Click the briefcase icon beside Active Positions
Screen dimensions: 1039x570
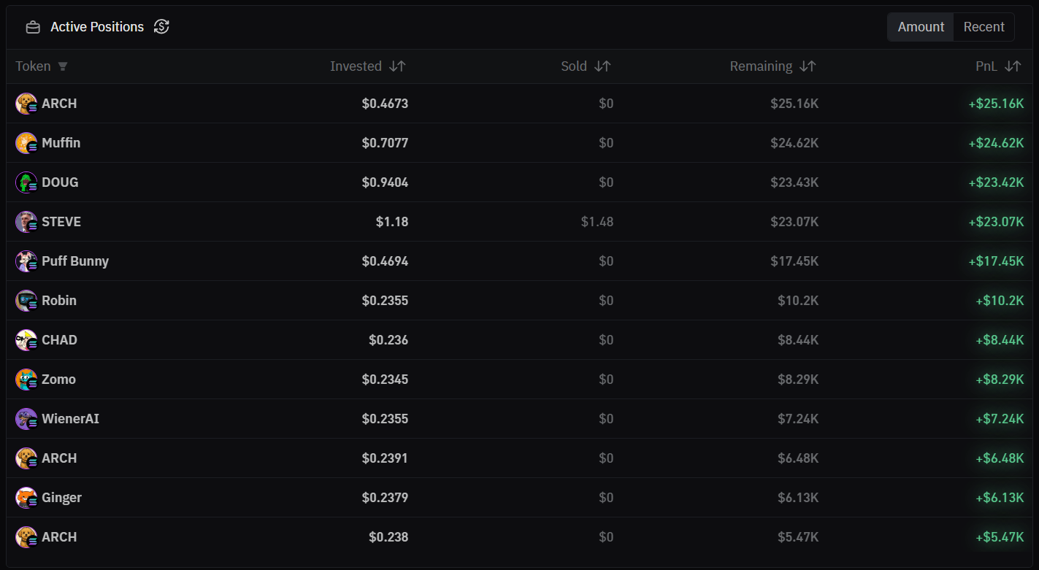pos(33,27)
